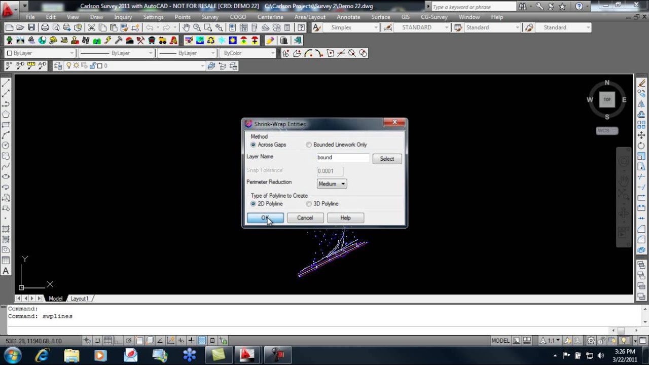Viewport: 649px width, 365px height.
Task: Open the ByLayer color dropdown
Action: 40,53
